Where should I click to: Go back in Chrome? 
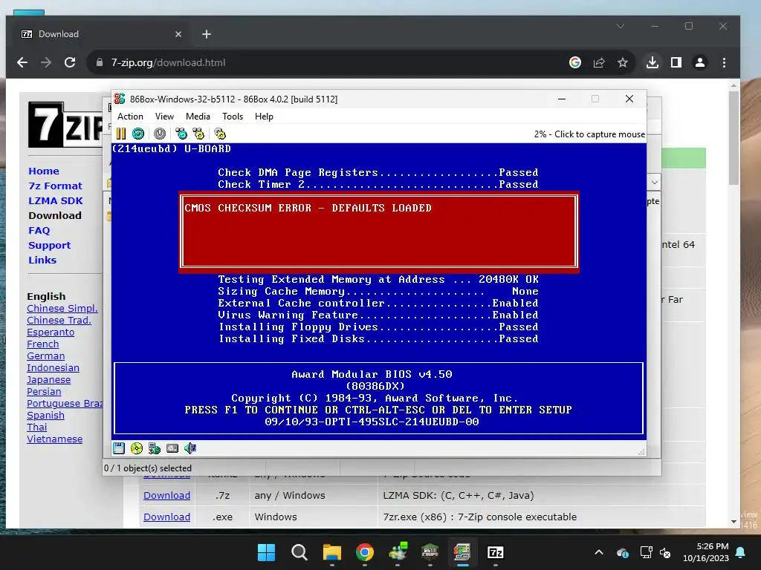(22, 62)
